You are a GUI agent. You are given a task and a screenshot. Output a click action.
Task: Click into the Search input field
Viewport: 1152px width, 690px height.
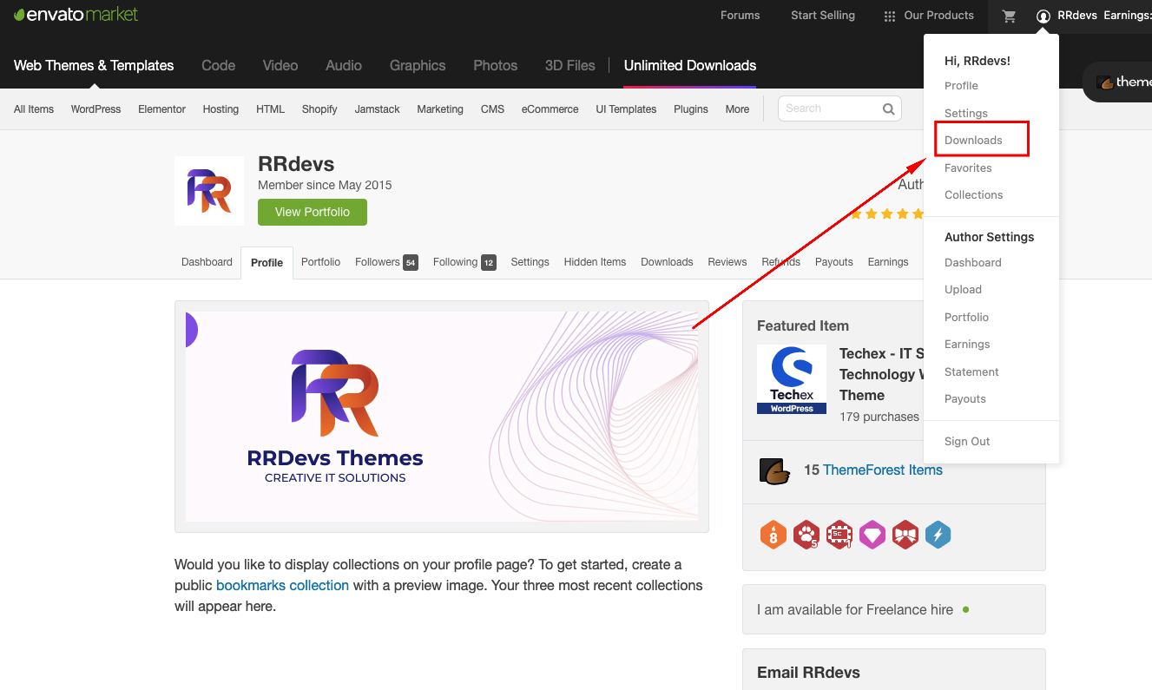[829, 109]
